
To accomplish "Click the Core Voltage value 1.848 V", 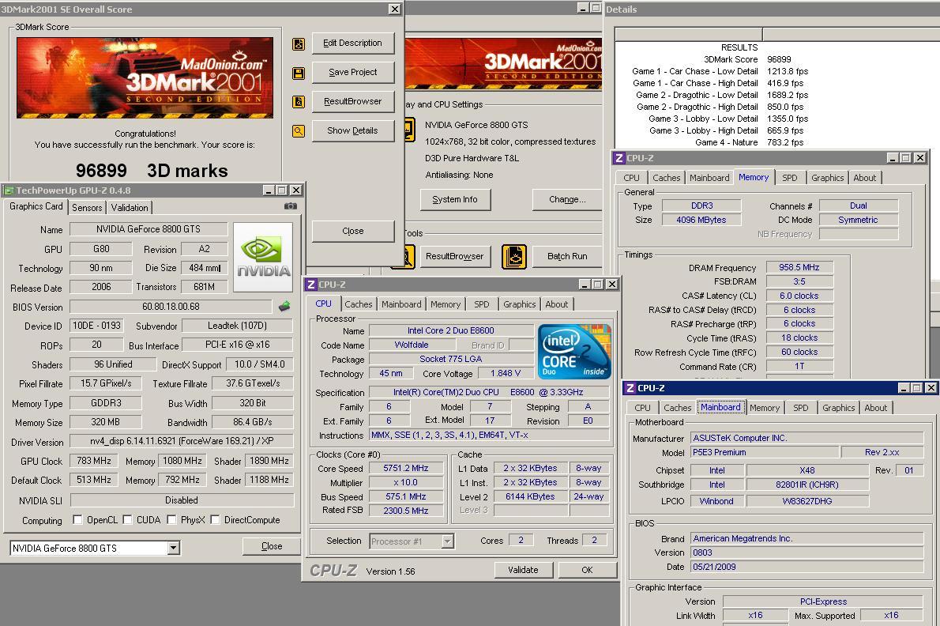I will pos(506,374).
